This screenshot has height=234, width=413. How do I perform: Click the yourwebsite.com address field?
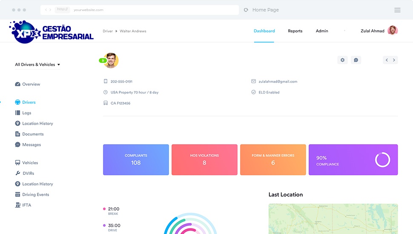[x=140, y=10]
